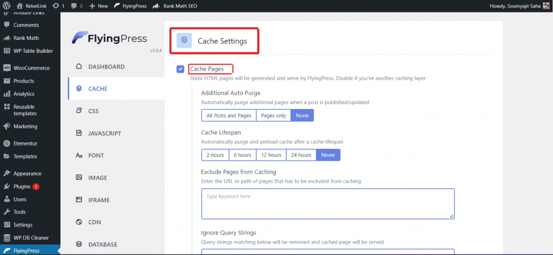Screen dimensions: 553x255
Task: Set Additional Auto Purge to Pages only
Action: (x=273, y=115)
